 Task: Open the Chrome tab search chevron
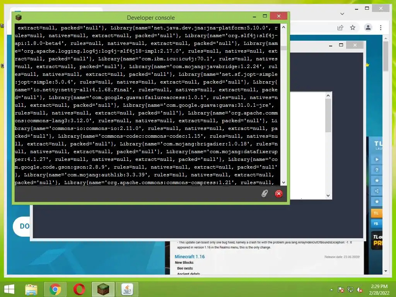(x=342, y=14)
